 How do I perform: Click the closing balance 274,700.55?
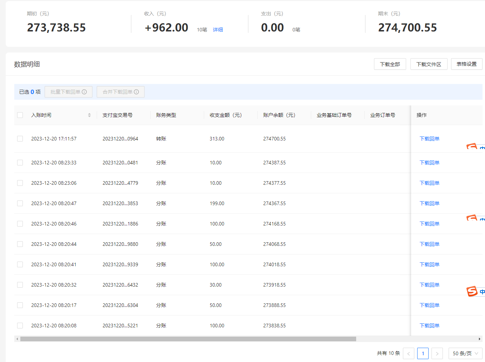click(x=408, y=28)
